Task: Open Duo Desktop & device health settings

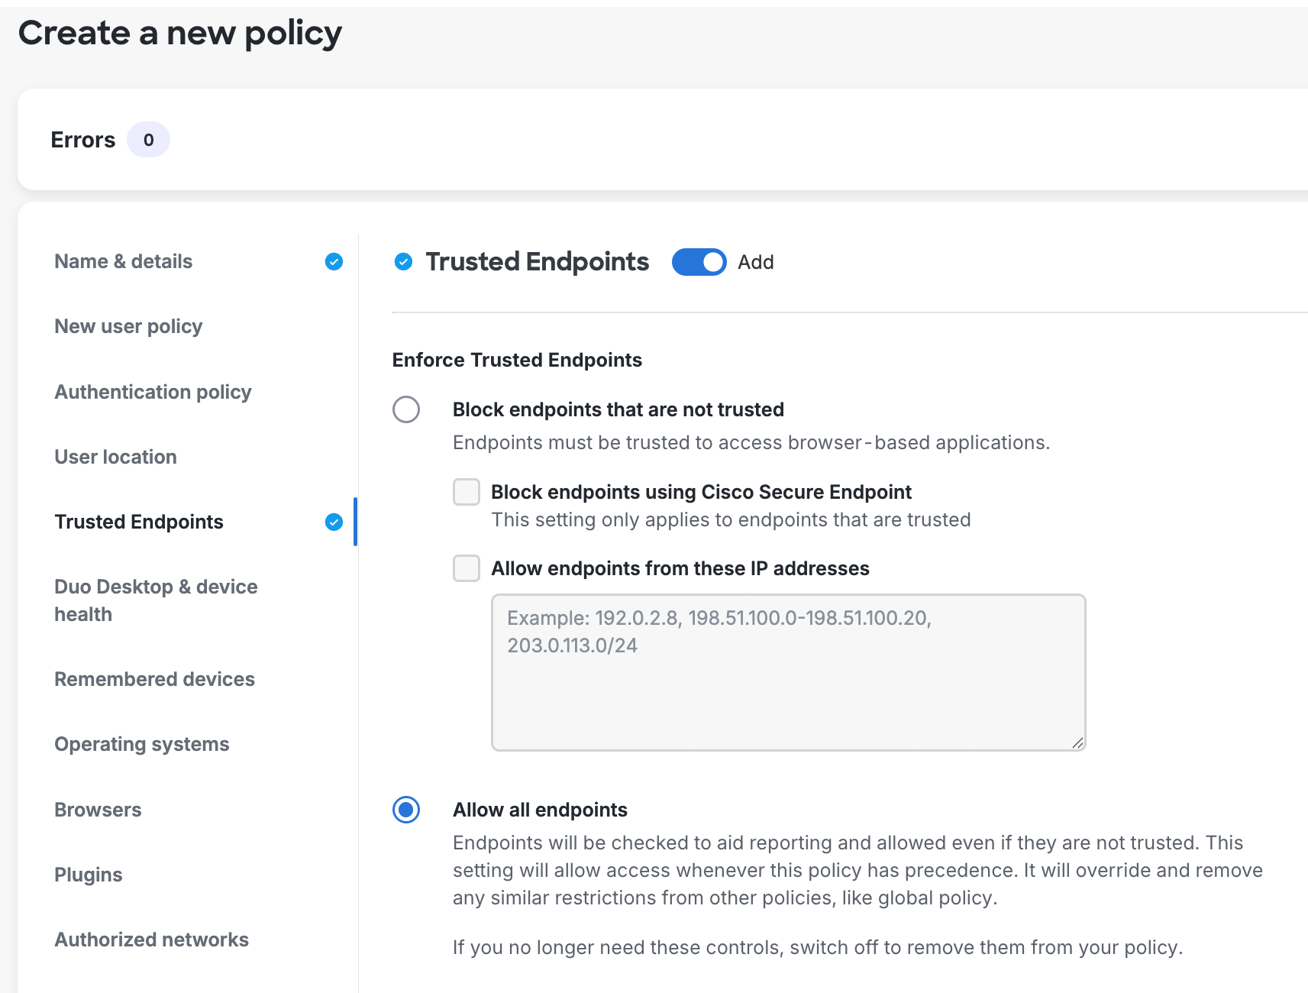Action: 156,600
